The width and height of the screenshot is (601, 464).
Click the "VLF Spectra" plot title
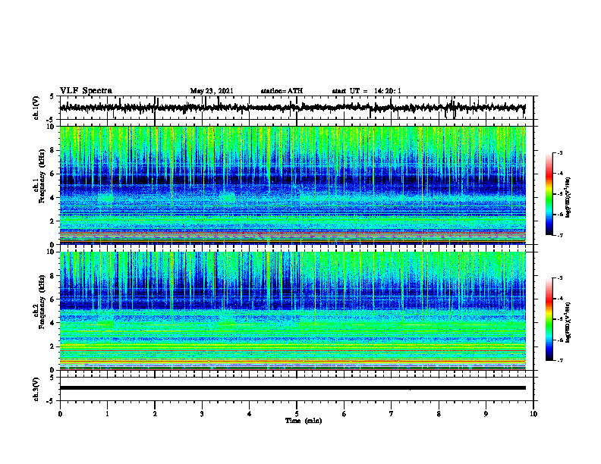86,91
